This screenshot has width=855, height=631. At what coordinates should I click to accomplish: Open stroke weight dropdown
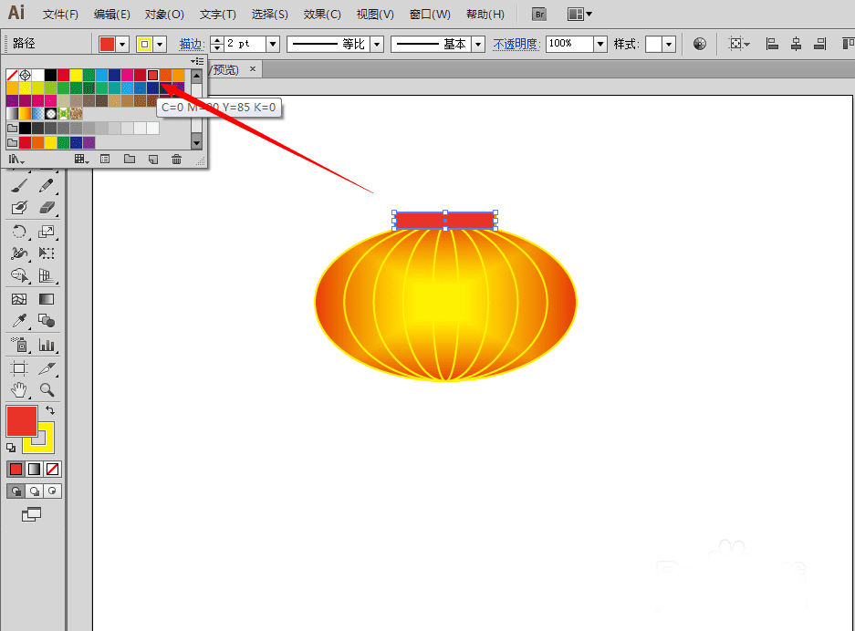273,44
